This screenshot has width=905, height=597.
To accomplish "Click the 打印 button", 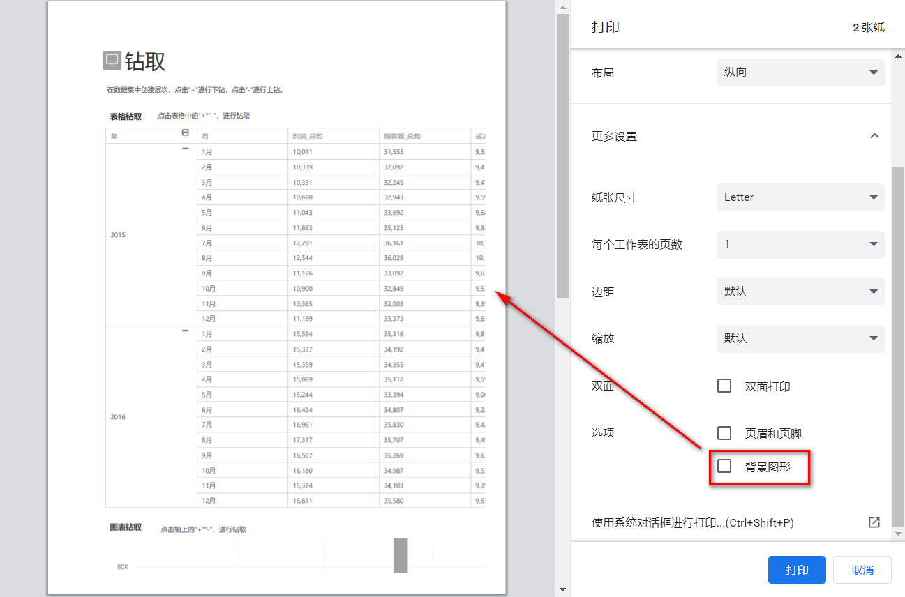I will click(796, 570).
